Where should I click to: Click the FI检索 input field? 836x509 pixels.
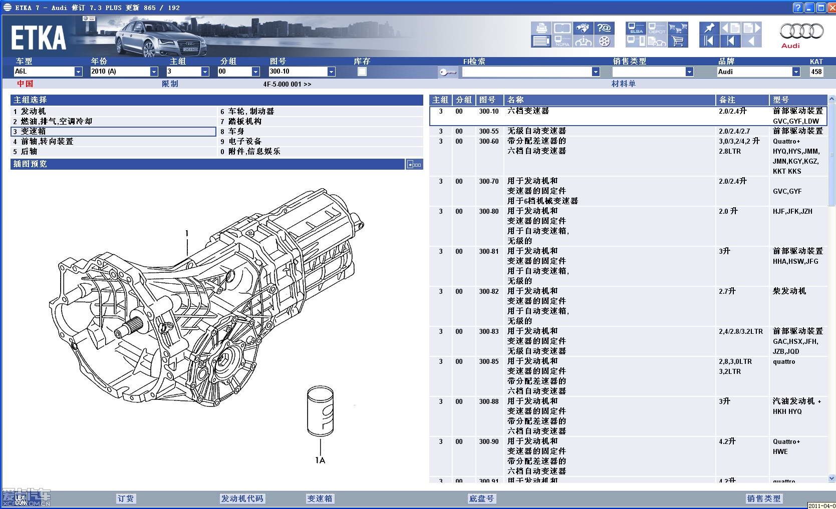pos(526,72)
